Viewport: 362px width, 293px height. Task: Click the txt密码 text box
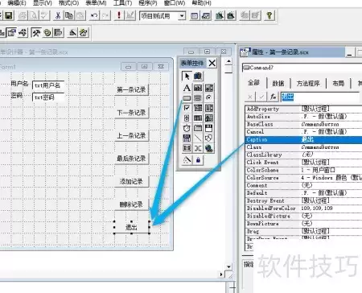48,97
